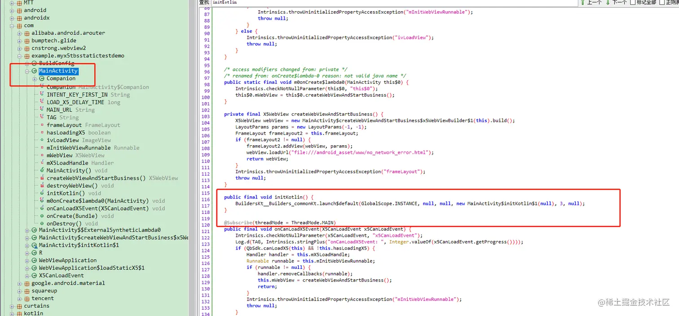Click the public field icon beside ivLoadView

tap(42, 140)
